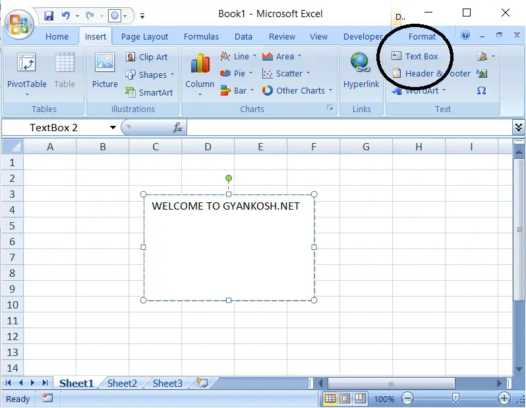Click the zoom slider handle
526x408 pixels.
455,399
